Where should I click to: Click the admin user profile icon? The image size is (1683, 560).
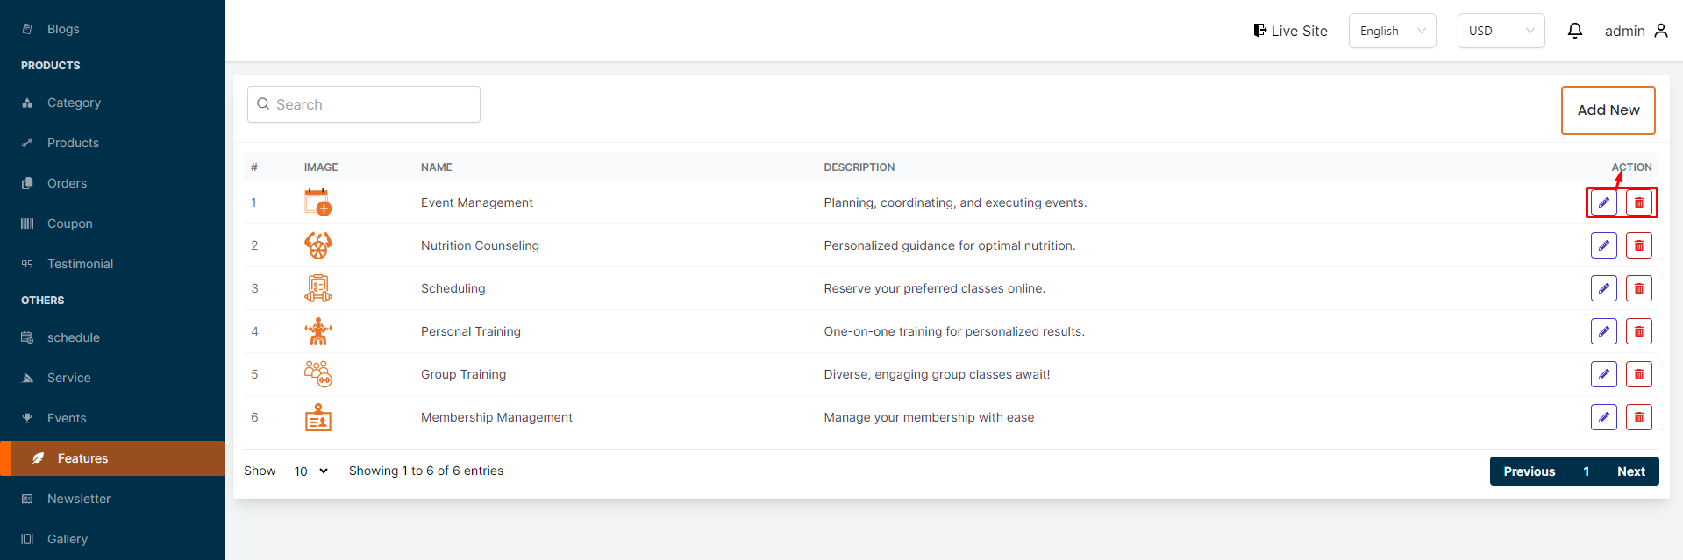pyautogui.click(x=1660, y=31)
